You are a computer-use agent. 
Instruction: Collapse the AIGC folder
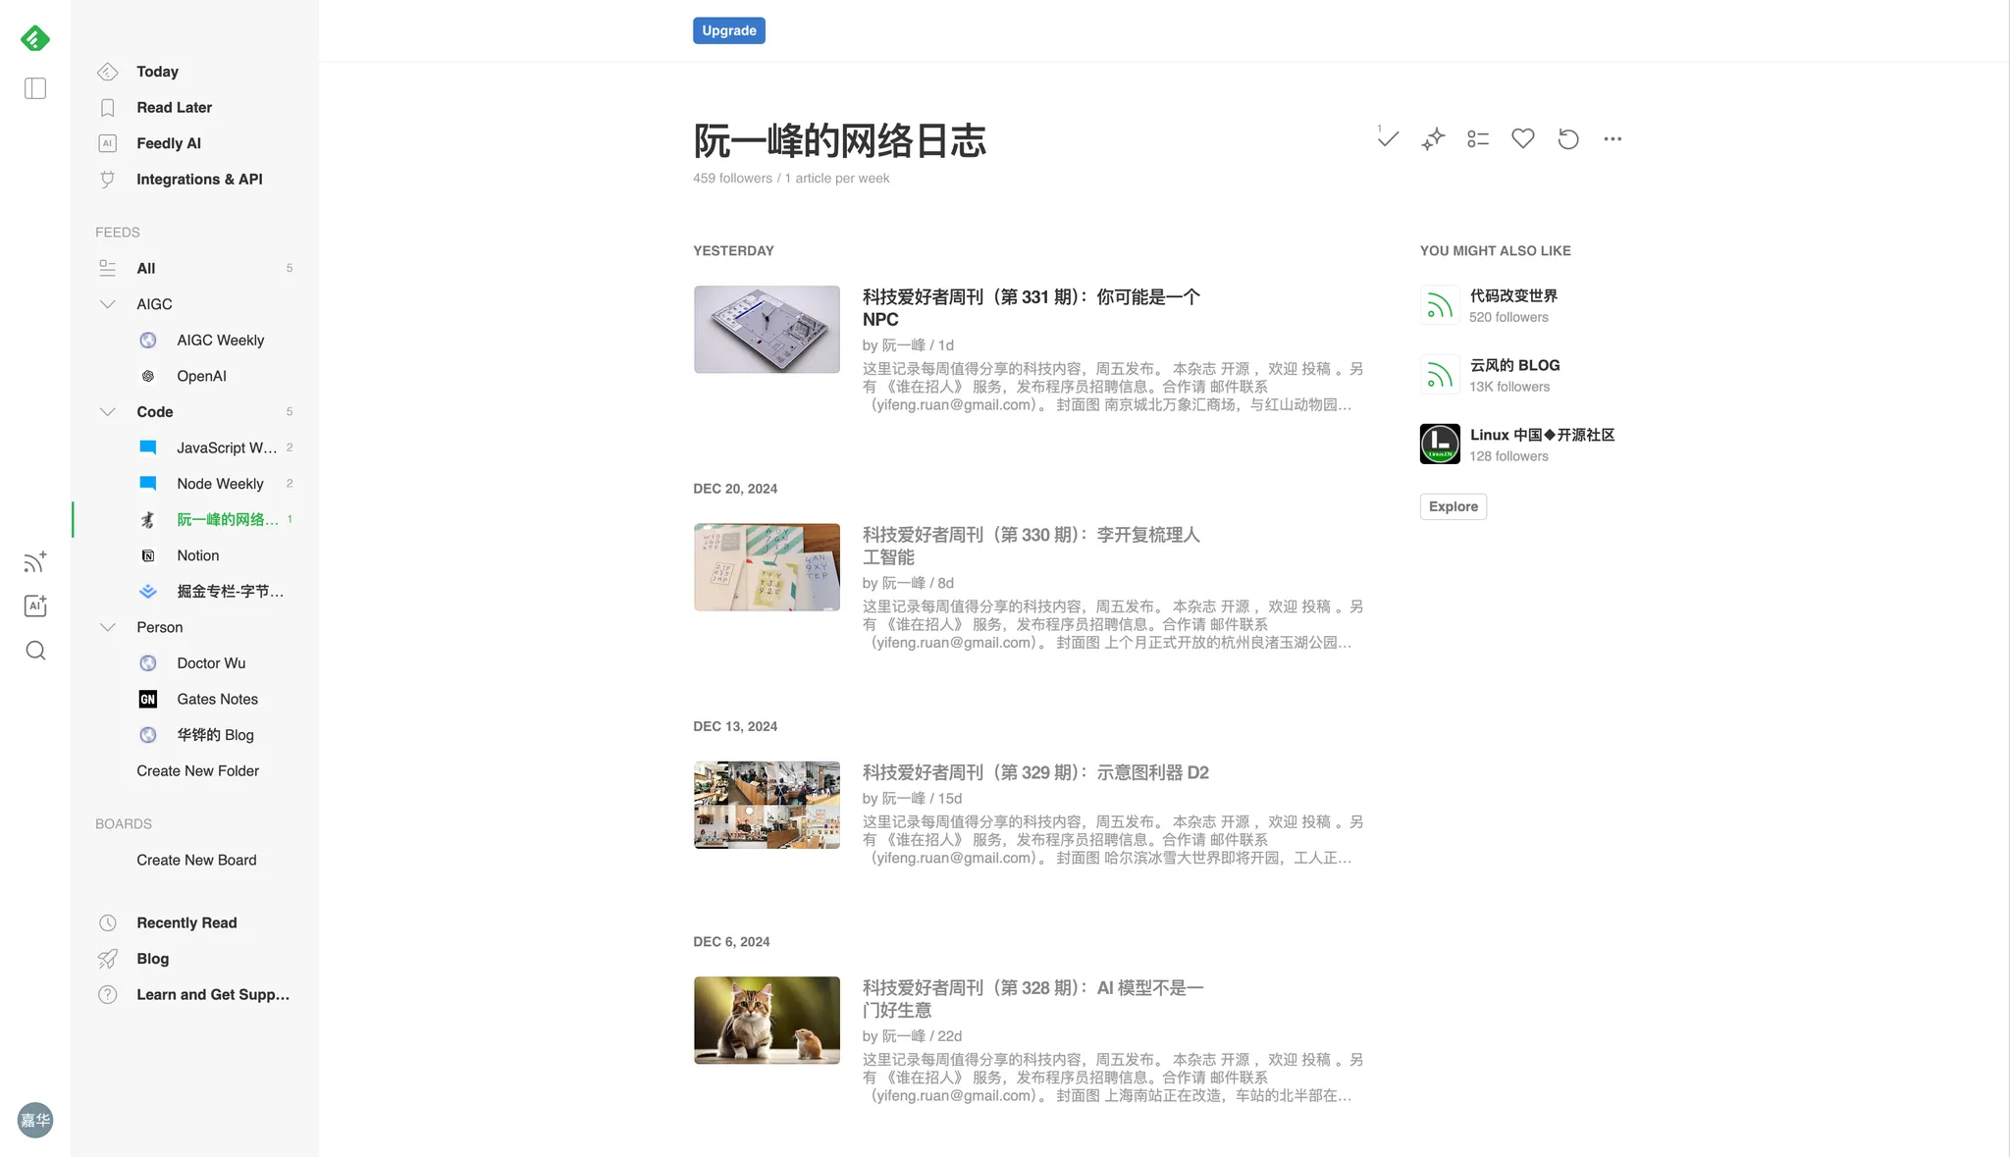tap(108, 304)
